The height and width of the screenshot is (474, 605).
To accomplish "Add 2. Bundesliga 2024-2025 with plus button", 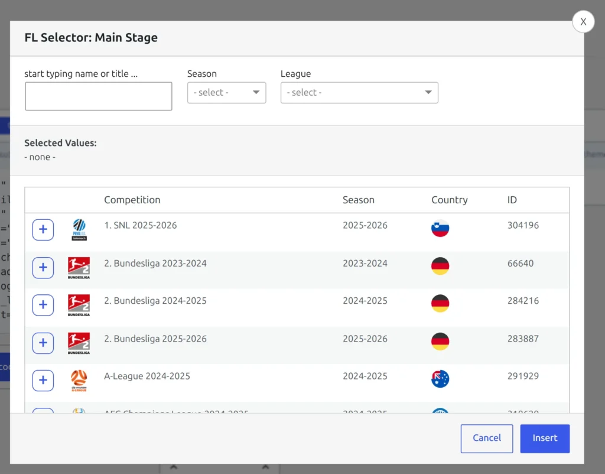I will pos(43,305).
